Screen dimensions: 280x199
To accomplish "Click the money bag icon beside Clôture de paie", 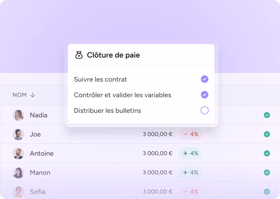I will point(79,55).
